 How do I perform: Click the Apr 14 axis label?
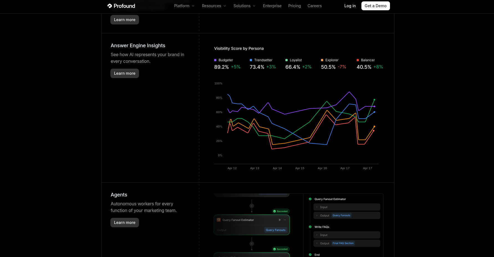click(x=277, y=168)
